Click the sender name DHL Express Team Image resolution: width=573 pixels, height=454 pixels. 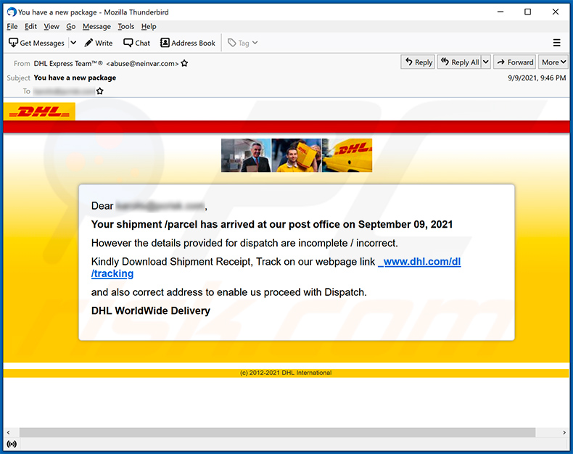click(68, 64)
